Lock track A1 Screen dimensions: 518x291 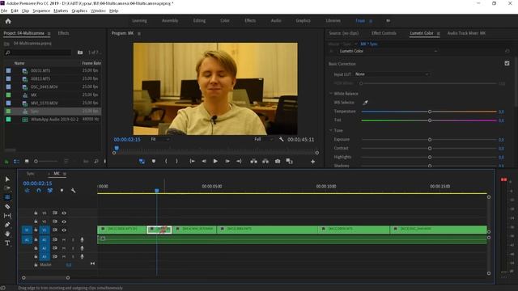tap(36, 239)
